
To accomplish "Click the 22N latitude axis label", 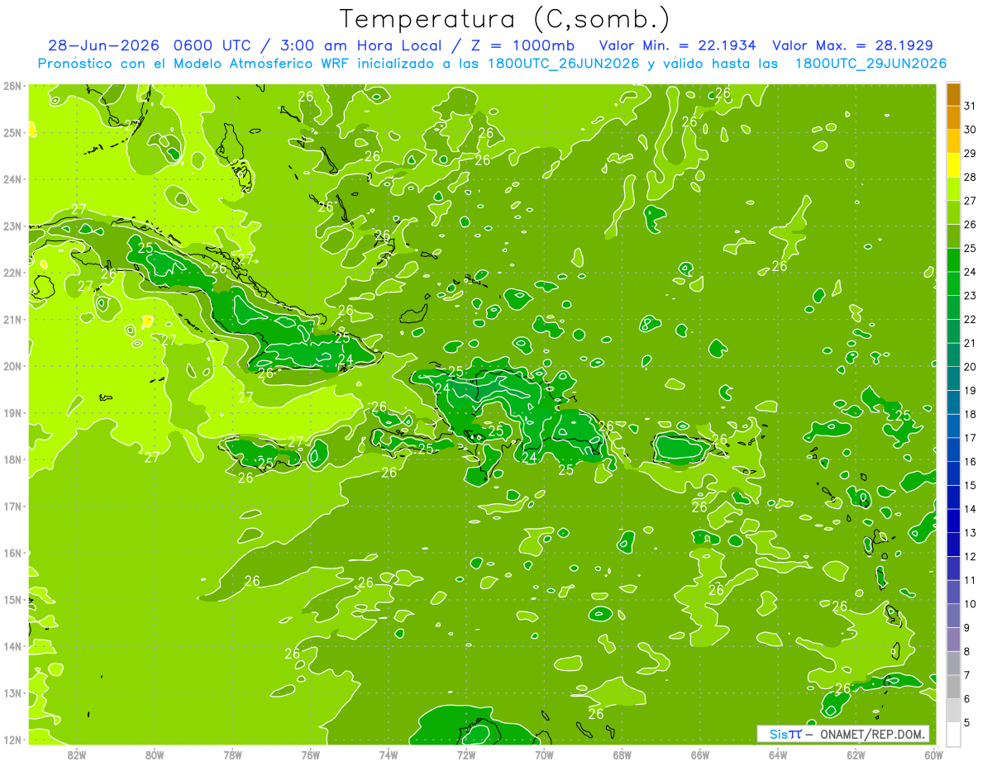I will [12, 273].
